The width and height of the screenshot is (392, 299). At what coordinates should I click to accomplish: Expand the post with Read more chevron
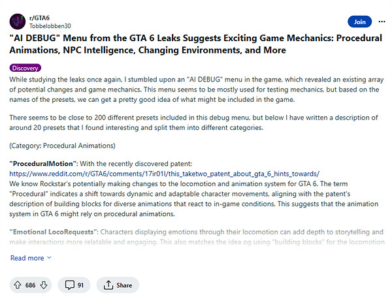click(x=49, y=258)
